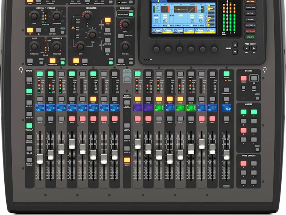Select AUX IN 1-6 USB REC layer

pos(29,125)
